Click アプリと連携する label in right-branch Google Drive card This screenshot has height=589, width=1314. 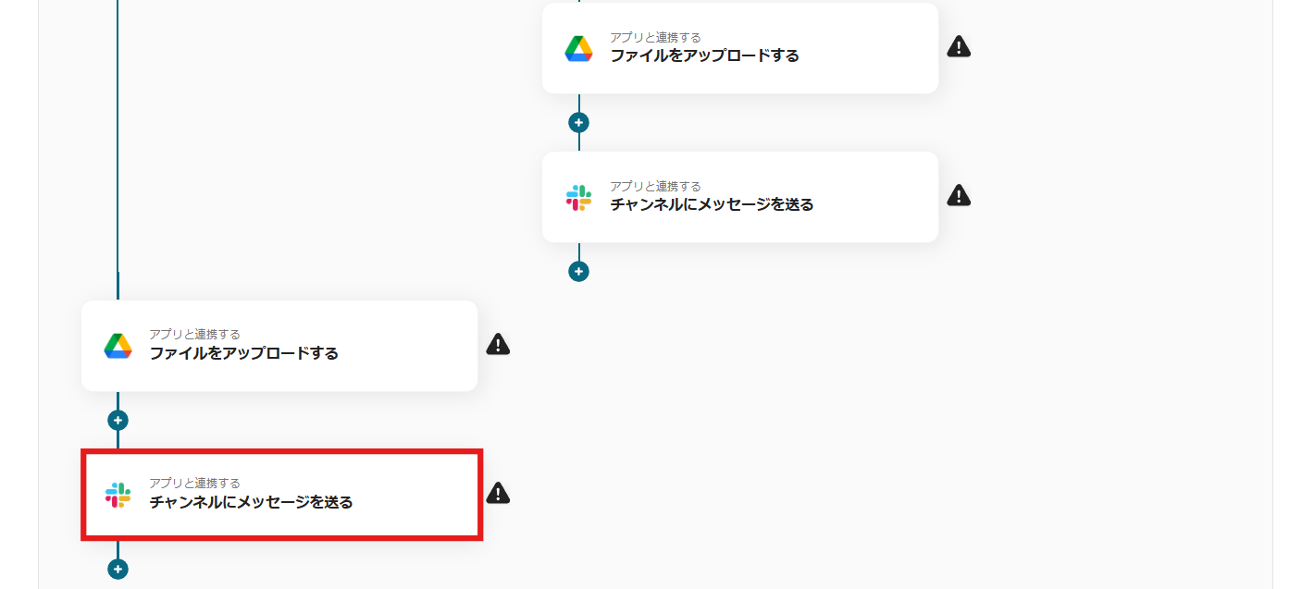click(655, 37)
